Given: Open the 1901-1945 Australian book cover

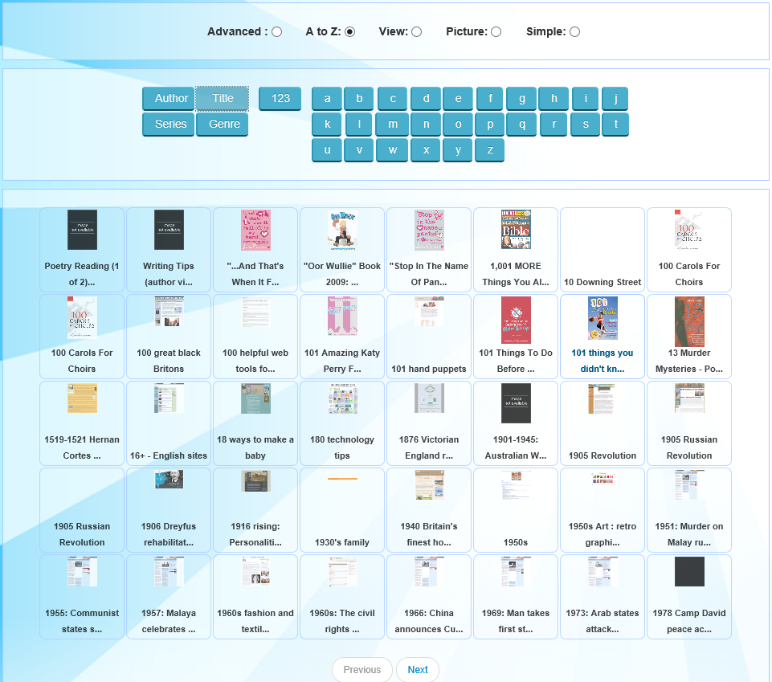Looking at the screenshot, I should coord(516,403).
